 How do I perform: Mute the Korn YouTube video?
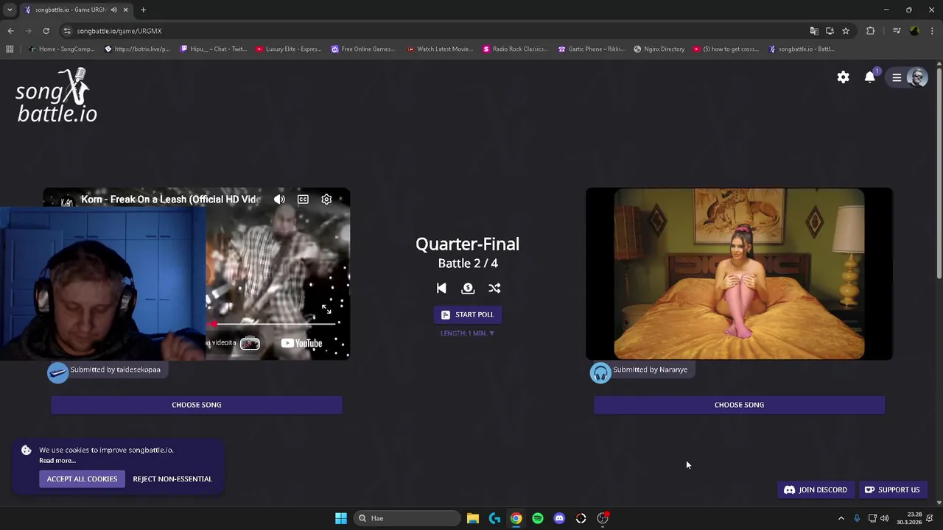point(279,199)
